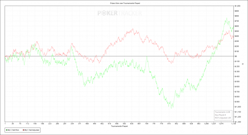Click the $-1,300 y-axis tick label
The width and height of the screenshot is (248, 135).
238,122
